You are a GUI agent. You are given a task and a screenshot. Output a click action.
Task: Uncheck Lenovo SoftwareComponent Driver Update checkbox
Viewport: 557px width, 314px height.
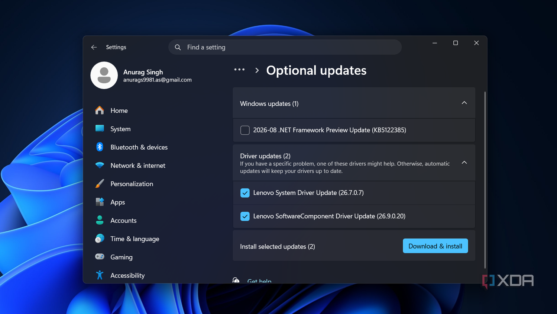tap(245, 216)
